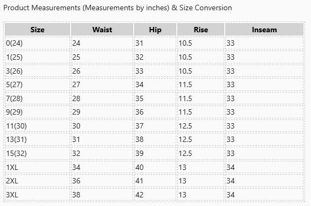The image size is (311, 206).
Task: Select the 3XL size cell
Action: pos(38,195)
